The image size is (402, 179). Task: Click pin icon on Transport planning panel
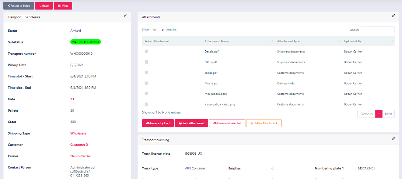coord(393,139)
